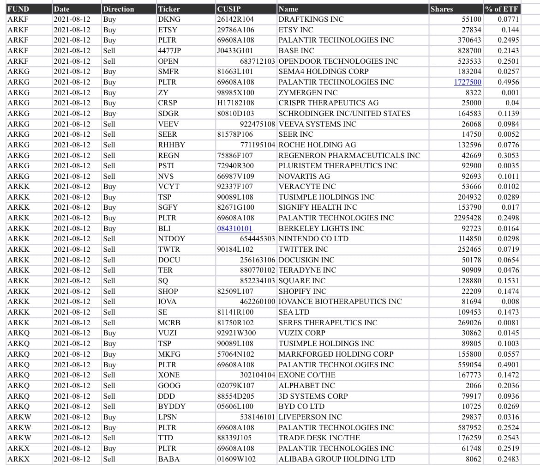
Task: Select the VCYT ticker cell
Action: tap(186, 187)
